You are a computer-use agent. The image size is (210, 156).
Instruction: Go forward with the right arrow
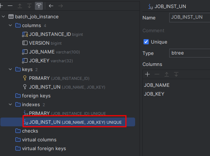pos(61,6)
